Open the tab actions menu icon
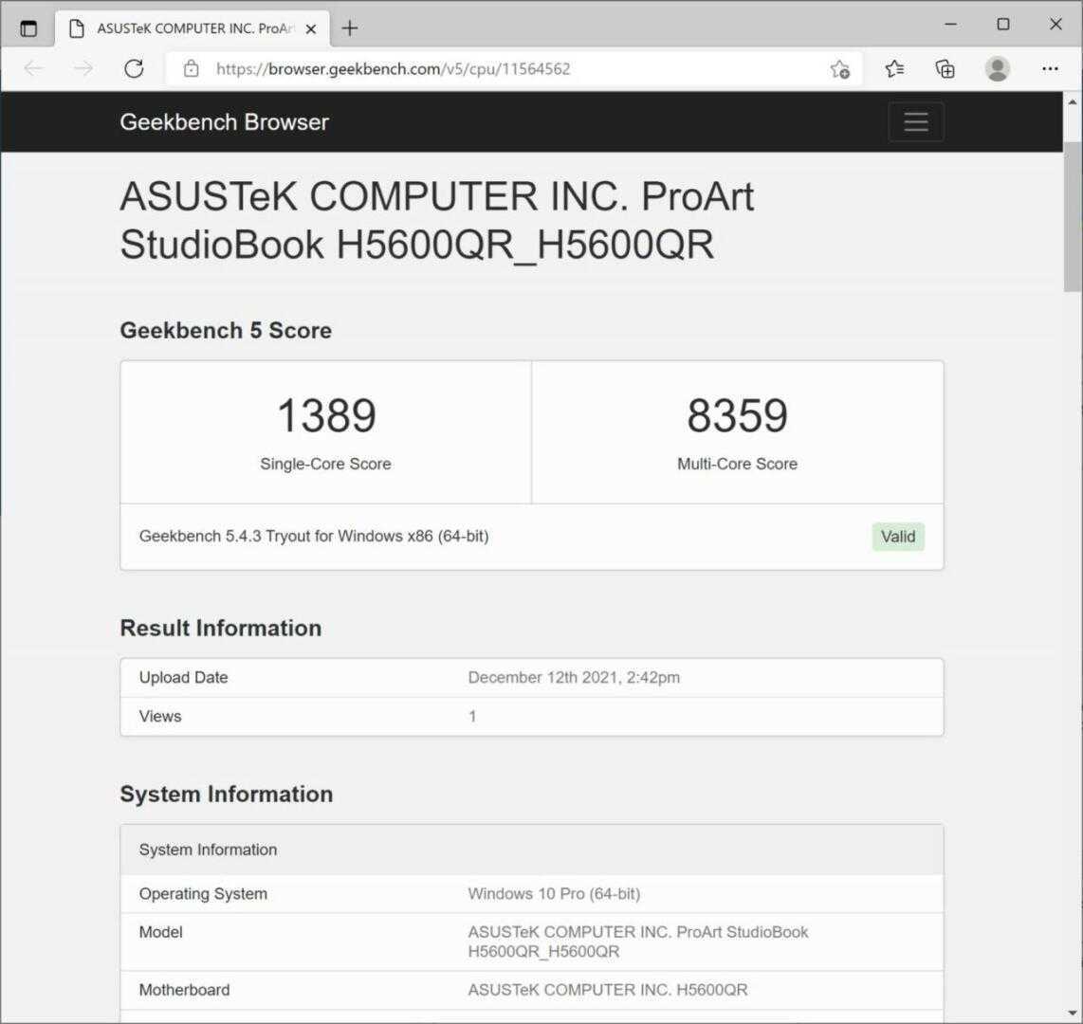 pos(28,27)
